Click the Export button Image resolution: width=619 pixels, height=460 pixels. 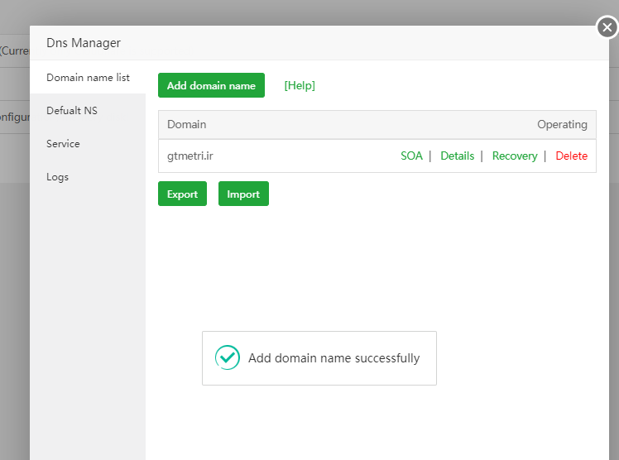pos(182,194)
